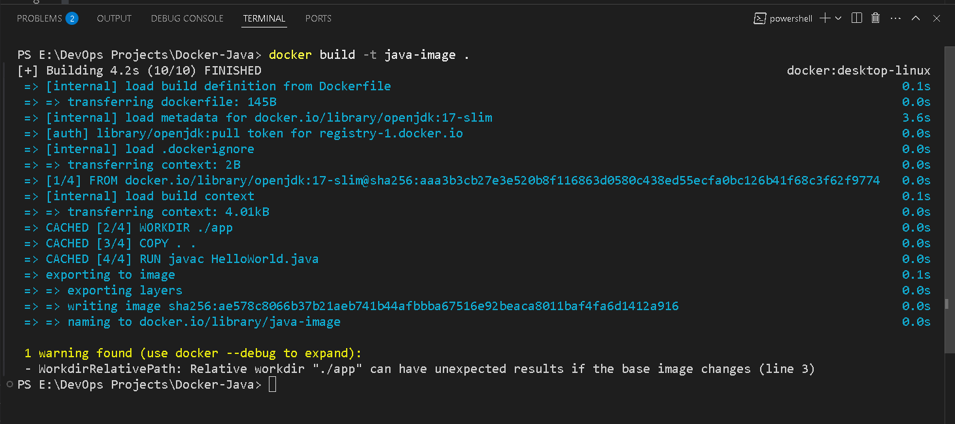The height and width of the screenshot is (424, 955).
Task: Switch to the OUTPUT tab
Action: pos(114,18)
